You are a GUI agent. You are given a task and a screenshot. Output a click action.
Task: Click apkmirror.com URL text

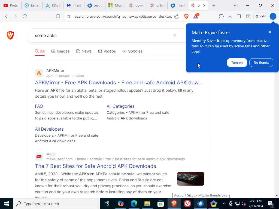click(x=58, y=76)
